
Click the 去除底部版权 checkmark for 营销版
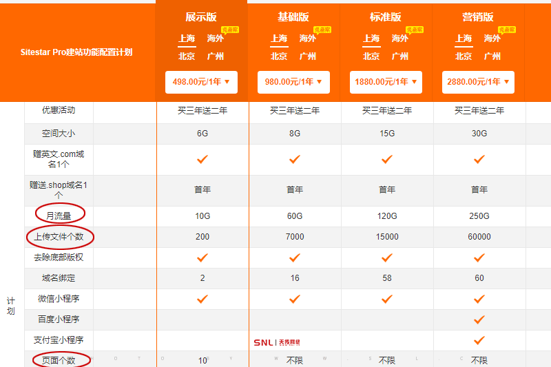(x=479, y=258)
